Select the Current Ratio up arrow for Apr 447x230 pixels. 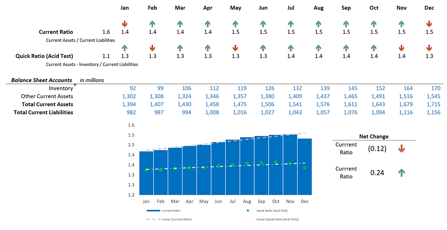[207, 24]
